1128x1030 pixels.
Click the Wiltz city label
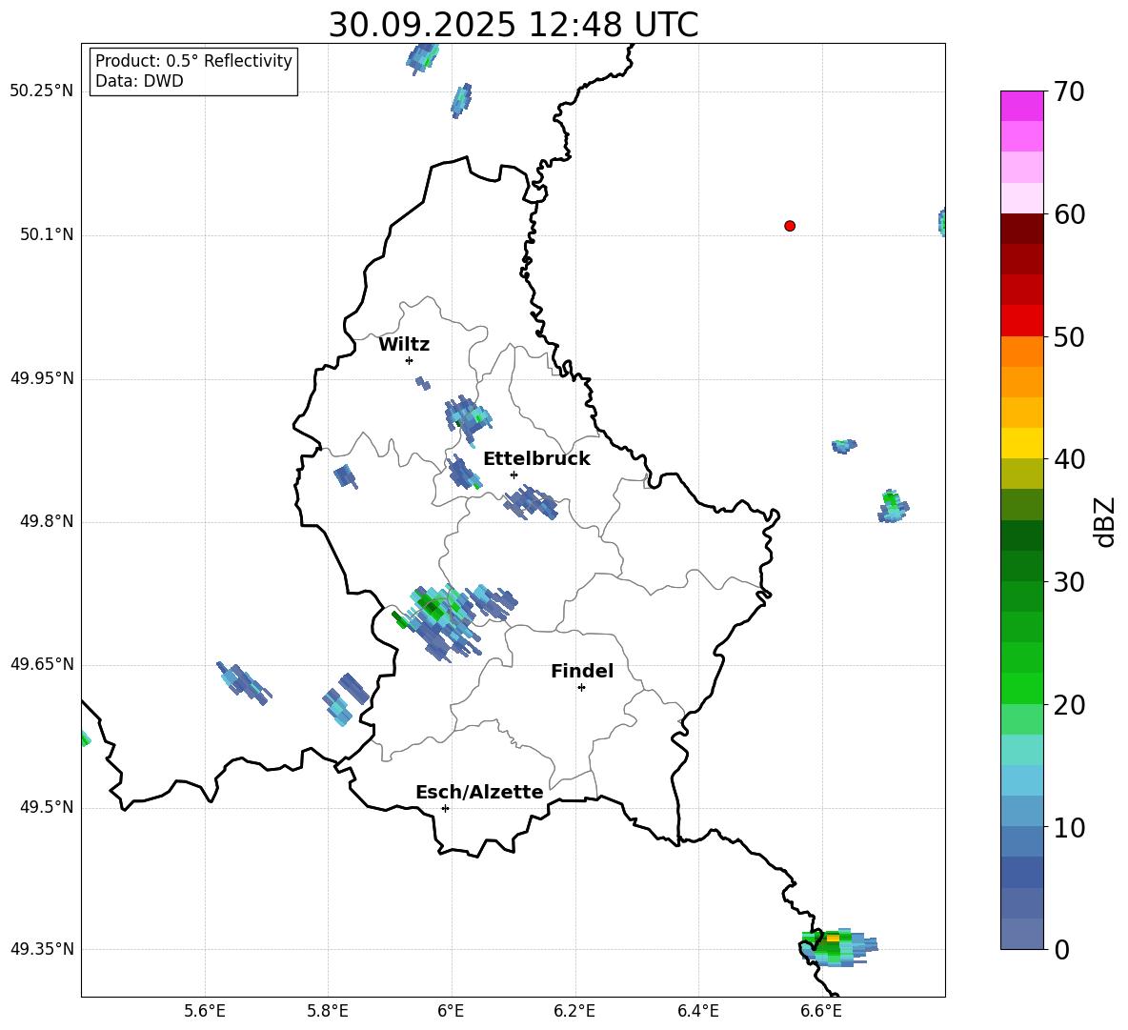pos(404,345)
